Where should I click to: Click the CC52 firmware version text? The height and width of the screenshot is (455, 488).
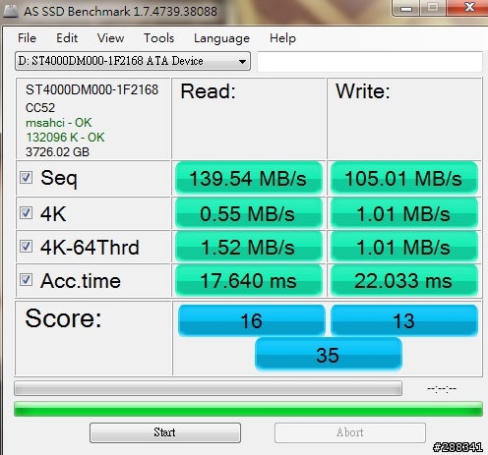click(40, 108)
